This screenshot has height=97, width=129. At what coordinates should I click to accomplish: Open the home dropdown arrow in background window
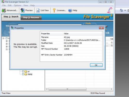coord(125,11)
